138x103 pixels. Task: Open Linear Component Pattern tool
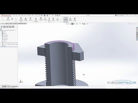[21, 19]
